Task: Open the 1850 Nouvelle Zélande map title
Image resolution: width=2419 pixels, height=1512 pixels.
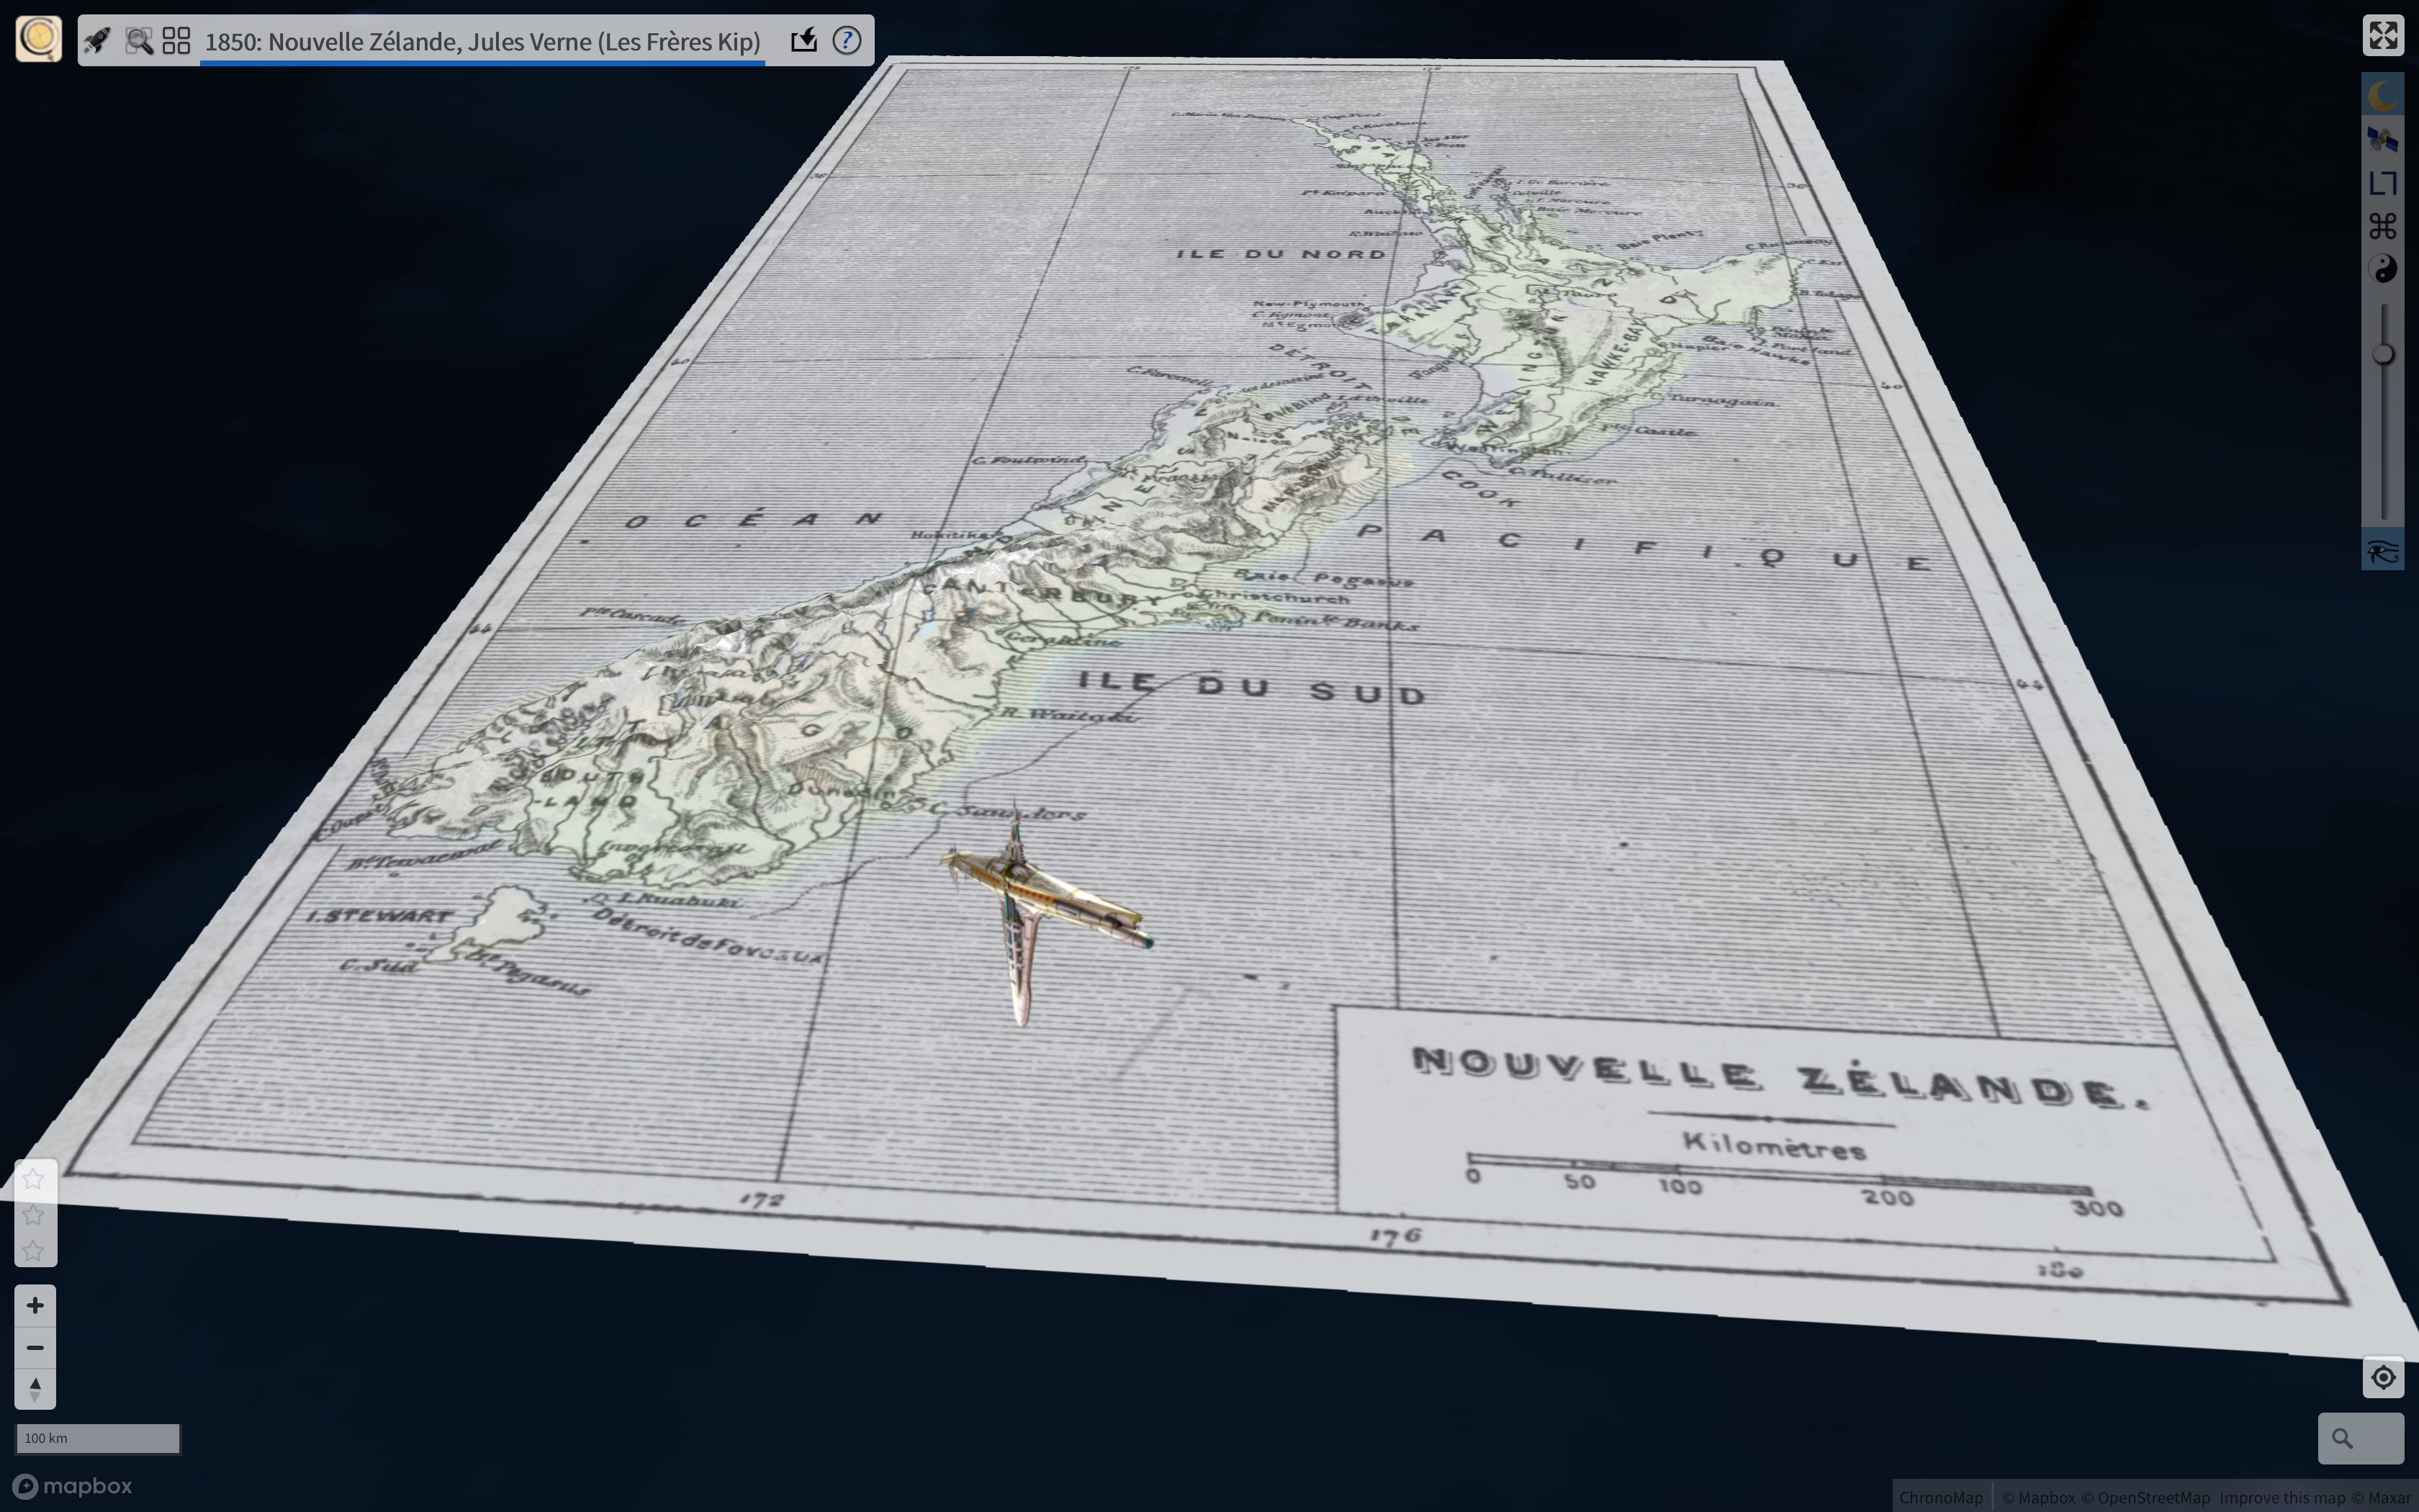Action: tap(482, 42)
